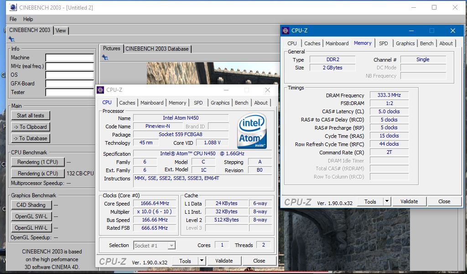
Task: Click the CPU-Z icon in the front CPU window title
Action: point(101,90)
